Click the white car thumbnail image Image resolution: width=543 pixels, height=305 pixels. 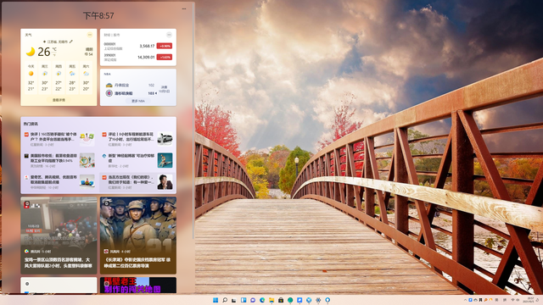point(165,139)
